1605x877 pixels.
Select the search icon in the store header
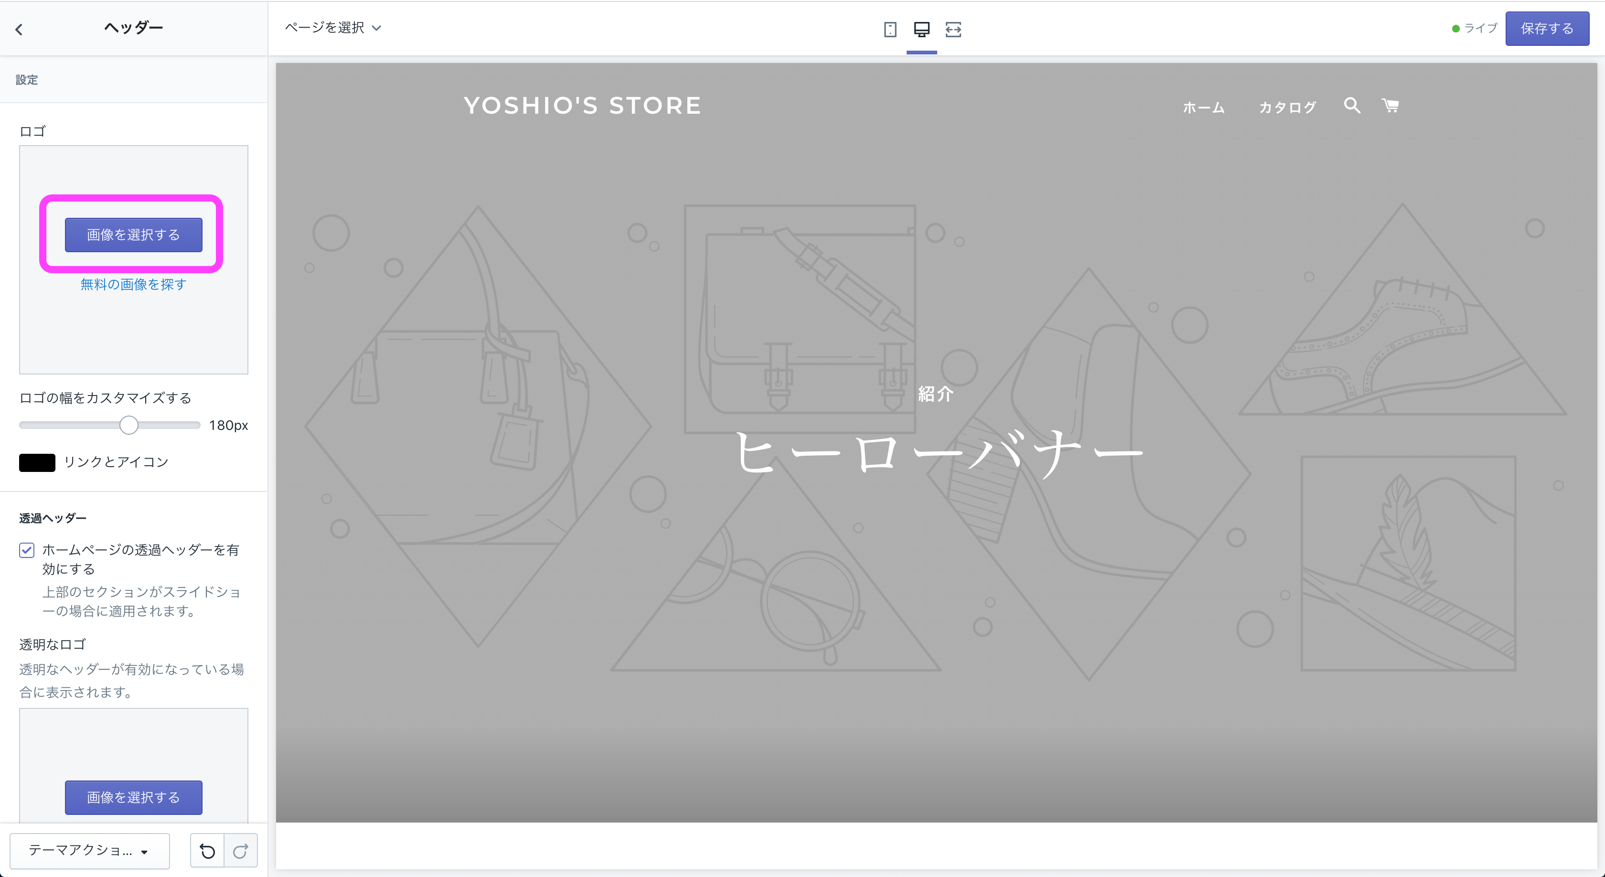click(1351, 106)
